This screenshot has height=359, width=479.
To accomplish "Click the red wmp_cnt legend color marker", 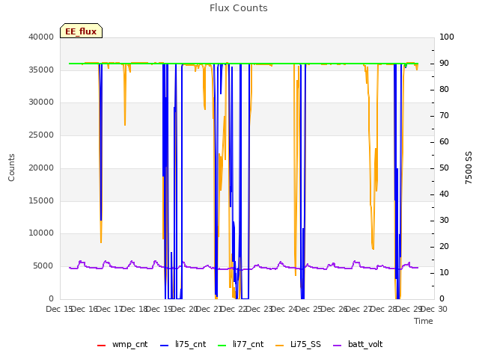I will click(101, 346).
